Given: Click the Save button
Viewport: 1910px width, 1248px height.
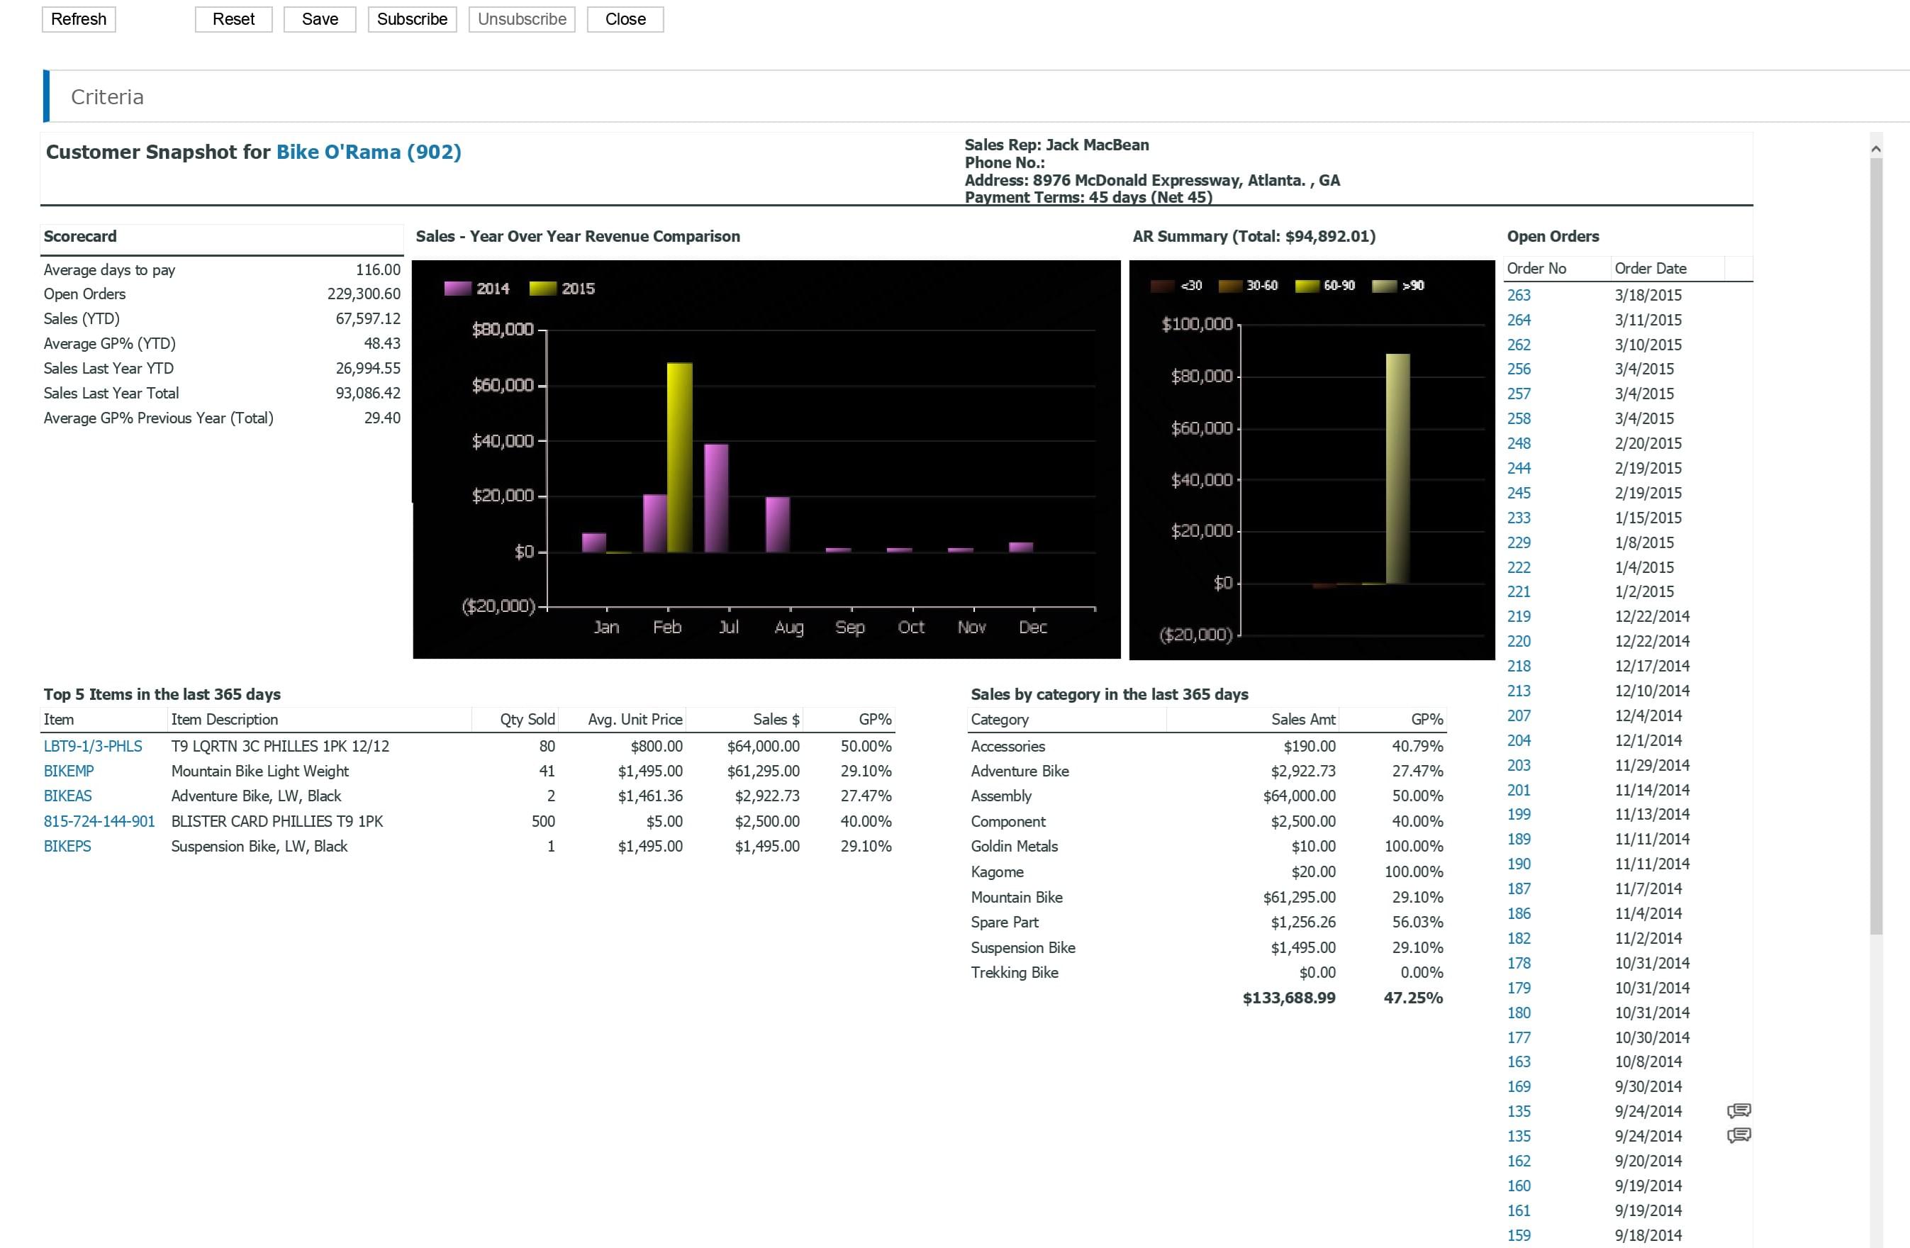Looking at the screenshot, I should (x=320, y=19).
